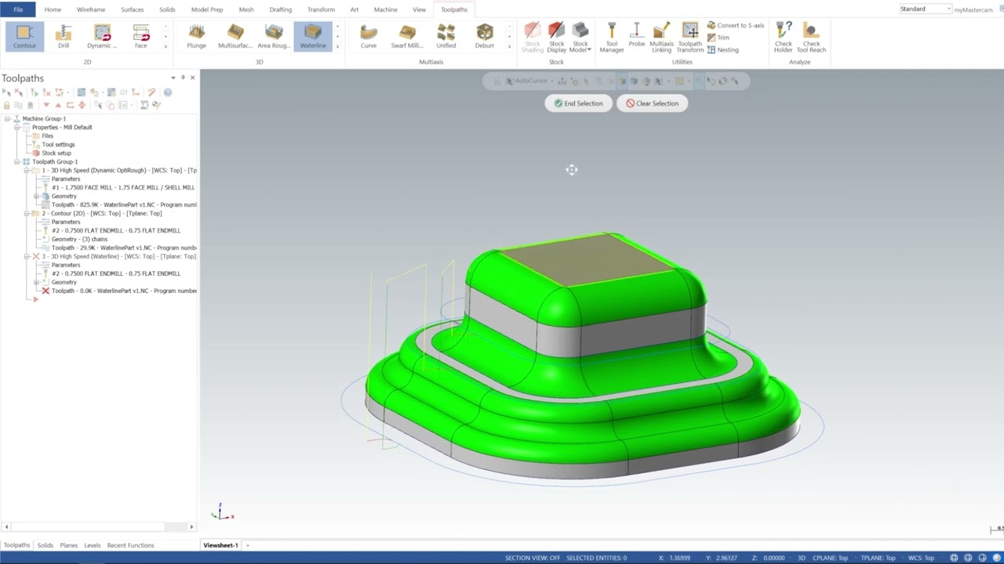Click Convert to 5-axis
Screen dimensions: 1004x564
click(735, 26)
